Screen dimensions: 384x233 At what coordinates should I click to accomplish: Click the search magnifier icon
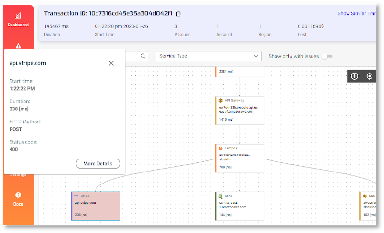[x=143, y=56]
